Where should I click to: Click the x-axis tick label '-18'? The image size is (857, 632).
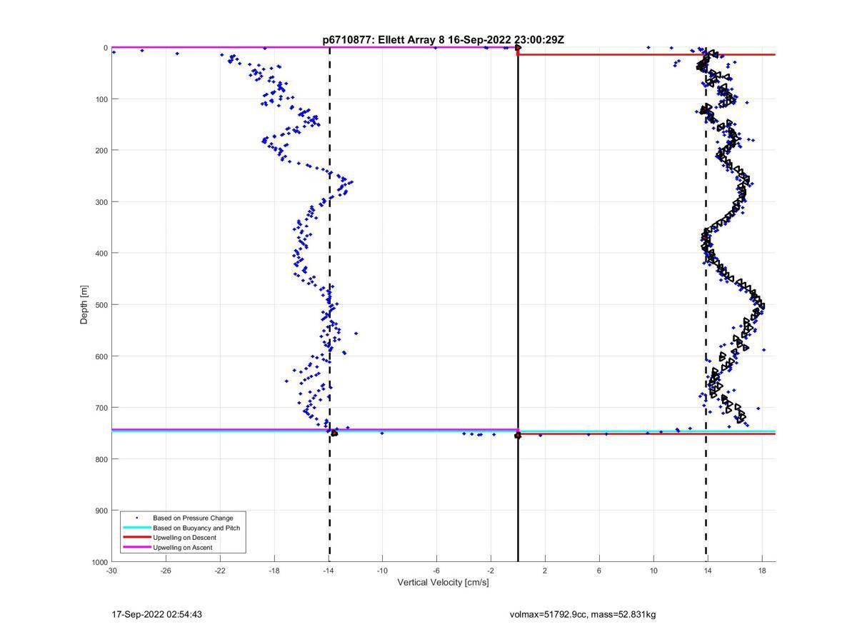coord(274,571)
